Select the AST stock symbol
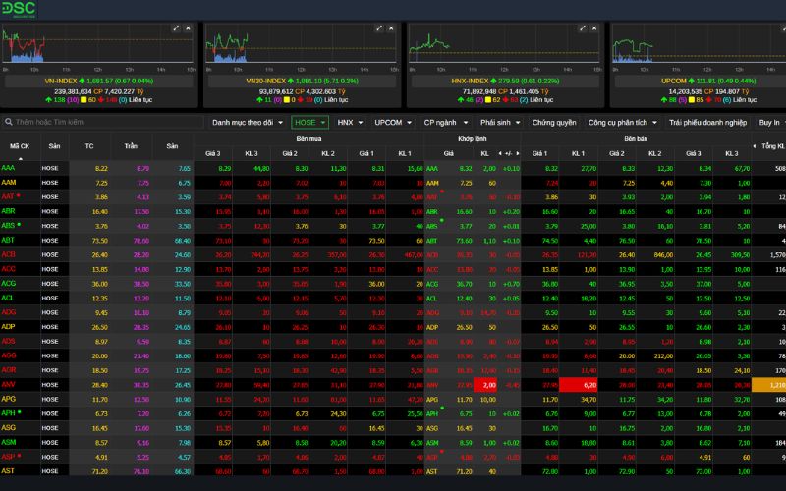Image resolution: width=786 pixels, height=491 pixels. tap(8, 471)
